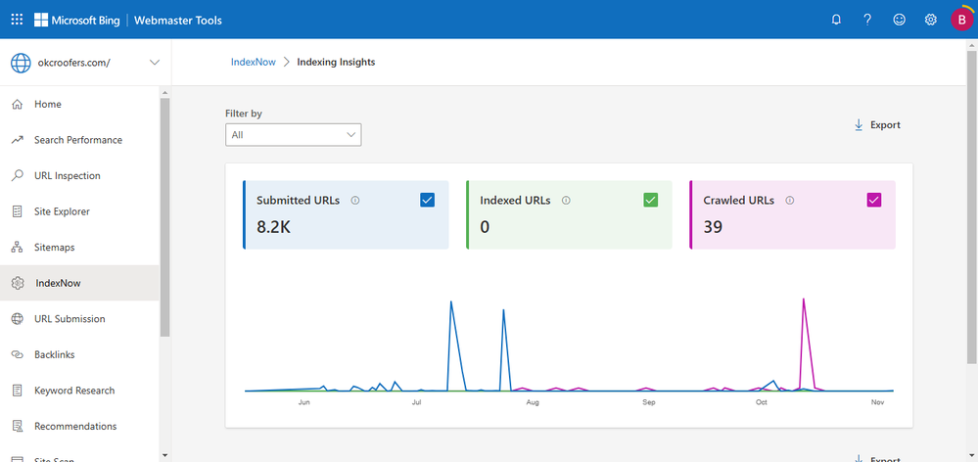The width and height of the screenshot is (978, 462).
Task: Uncheck the Indexed URLs checkbox
Action: [x=650, y=201]
